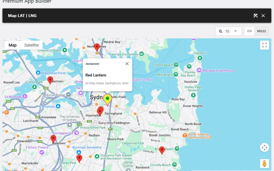The width and height of the screenshot is (274, 171).
Task: Click the Le Montage venue icon
Action: click(25, 96)
